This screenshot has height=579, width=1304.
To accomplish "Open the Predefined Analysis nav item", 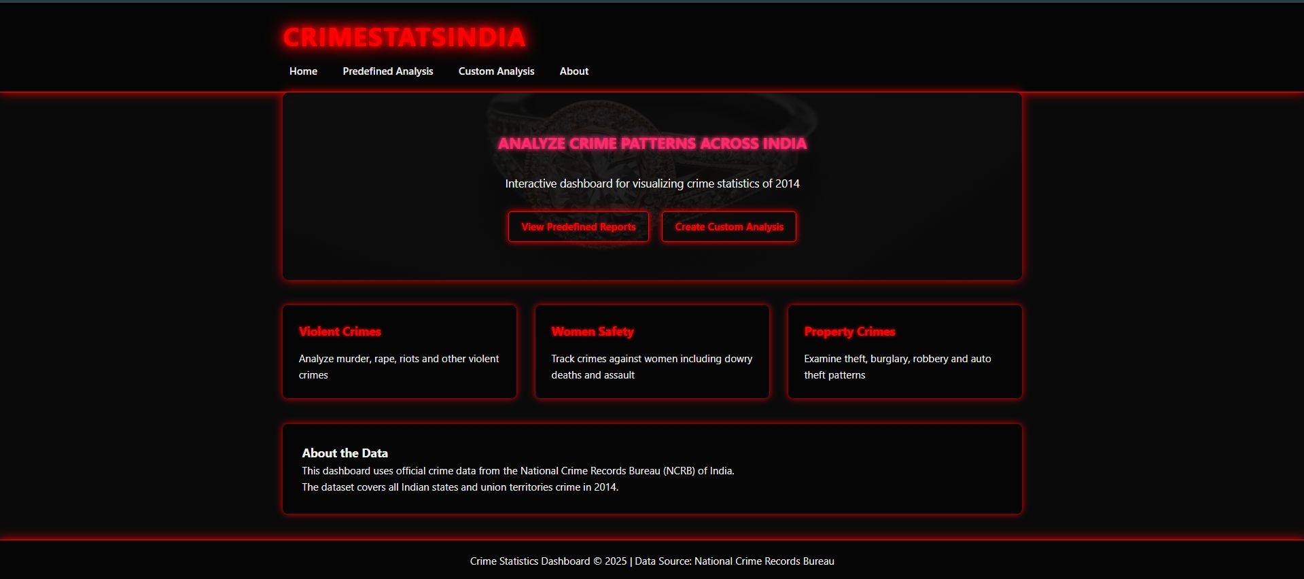I will [387, 71].
